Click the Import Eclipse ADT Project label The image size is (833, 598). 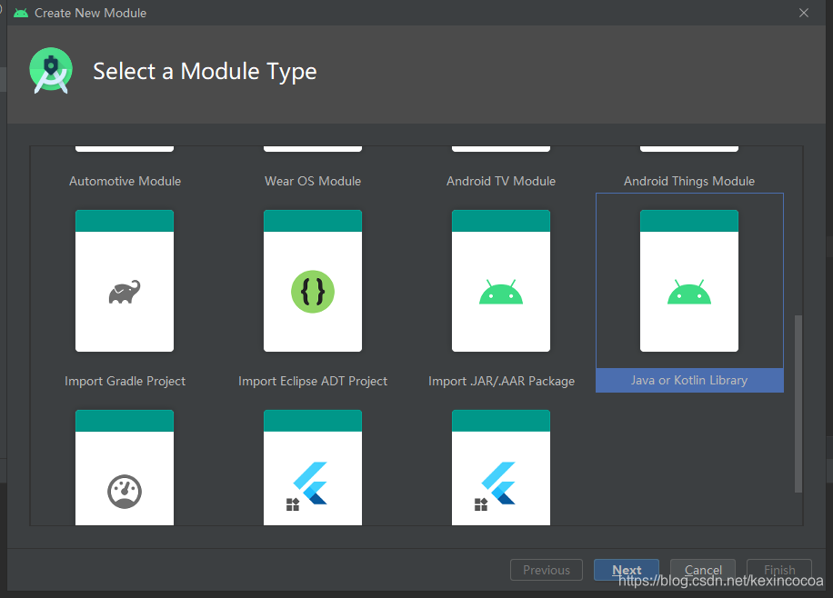pyautogui.click(x=313, y=381)
